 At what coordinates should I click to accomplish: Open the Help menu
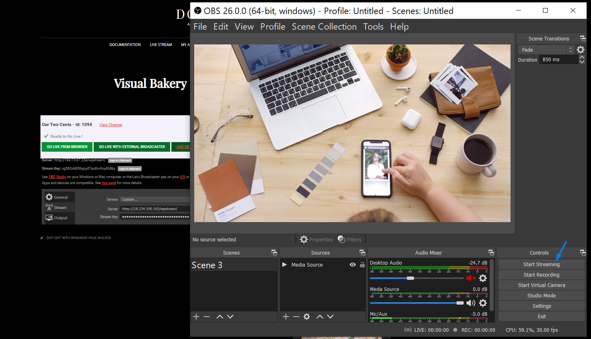point(400,26)
